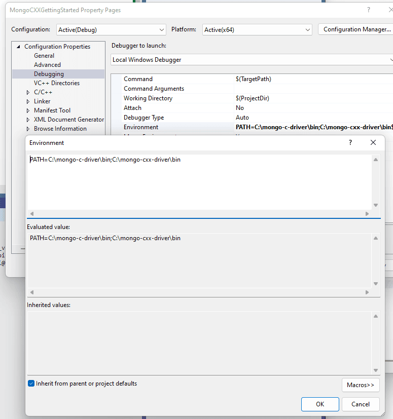393x419 pixels.
Task: Open the Platform dropdown
Action: (257, 30)
